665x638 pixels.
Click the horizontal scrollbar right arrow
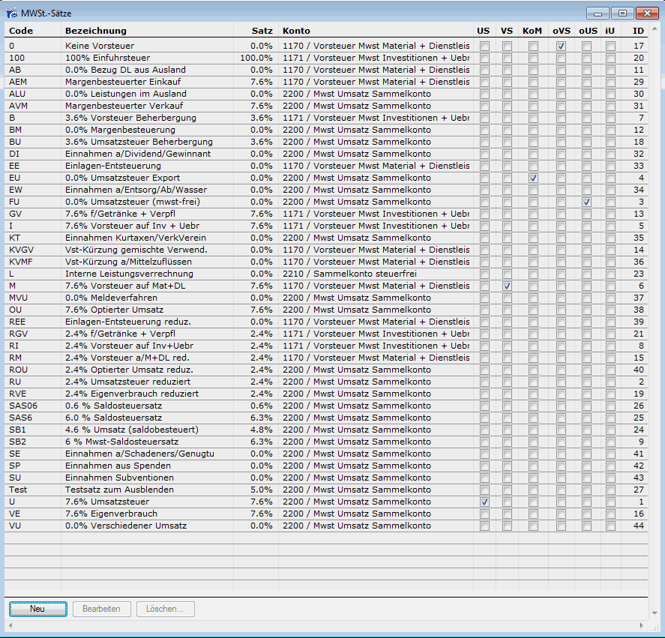[643, 625]
